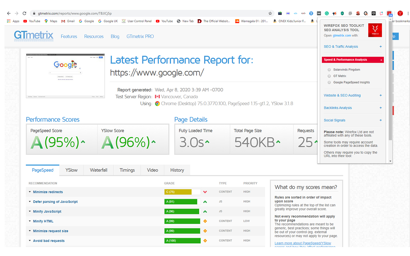Open the Apps grid shortcut
The height and width of the screenshot is (256, 410).
[x=13, y=21]
